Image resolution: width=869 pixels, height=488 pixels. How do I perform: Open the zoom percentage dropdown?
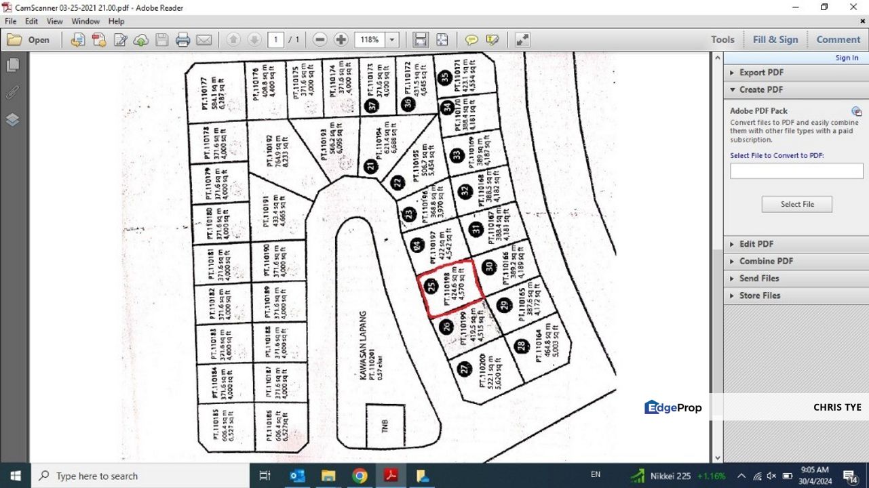(x=392, y=39)
